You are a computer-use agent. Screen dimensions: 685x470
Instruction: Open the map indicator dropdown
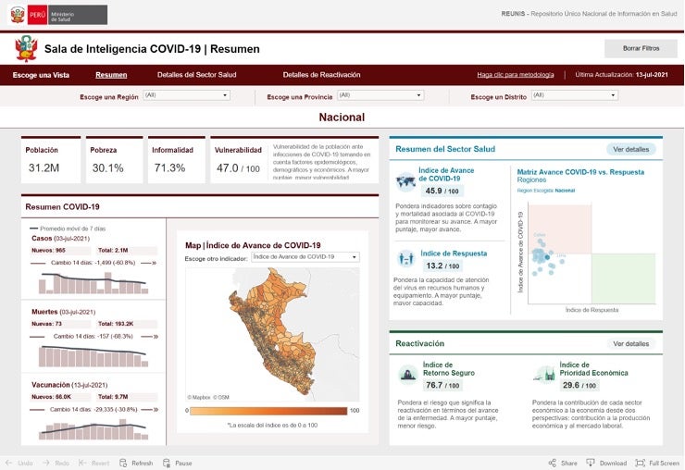click(x=305, y=257)
